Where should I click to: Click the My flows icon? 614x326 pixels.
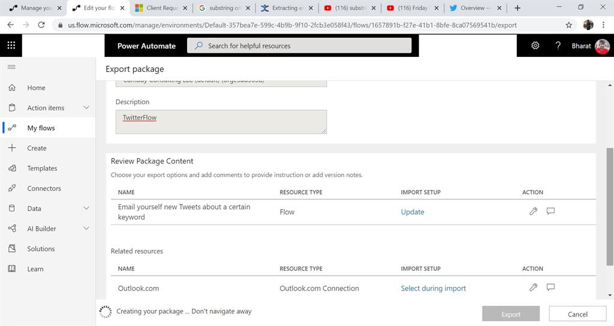point(12,128)
